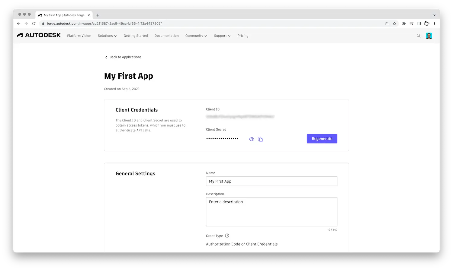Image resolution: width=453 pixels, height=270 pixels.
Task: Go Back to Applications
Action: click(x=123, y=57)
